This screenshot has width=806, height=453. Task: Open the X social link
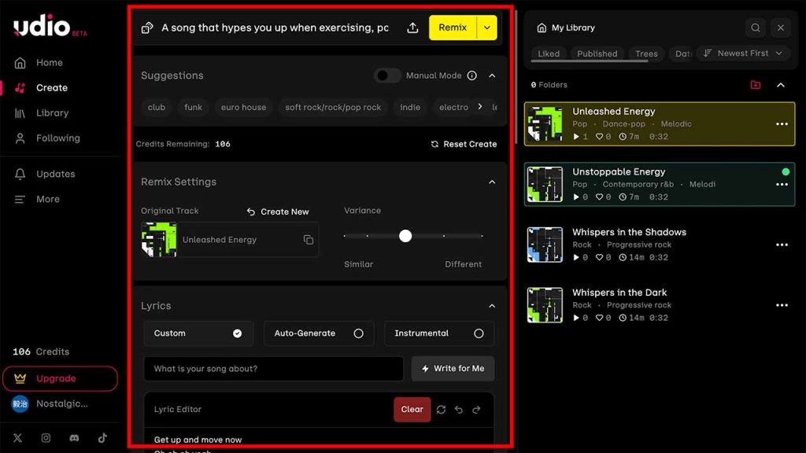point(17,437)
